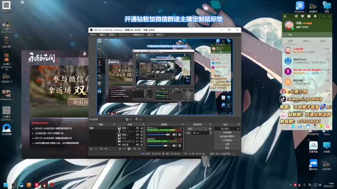337x189 pixels.
Task: Open 麦克风/Aux audio settings gear
Action: pos(180,134)
